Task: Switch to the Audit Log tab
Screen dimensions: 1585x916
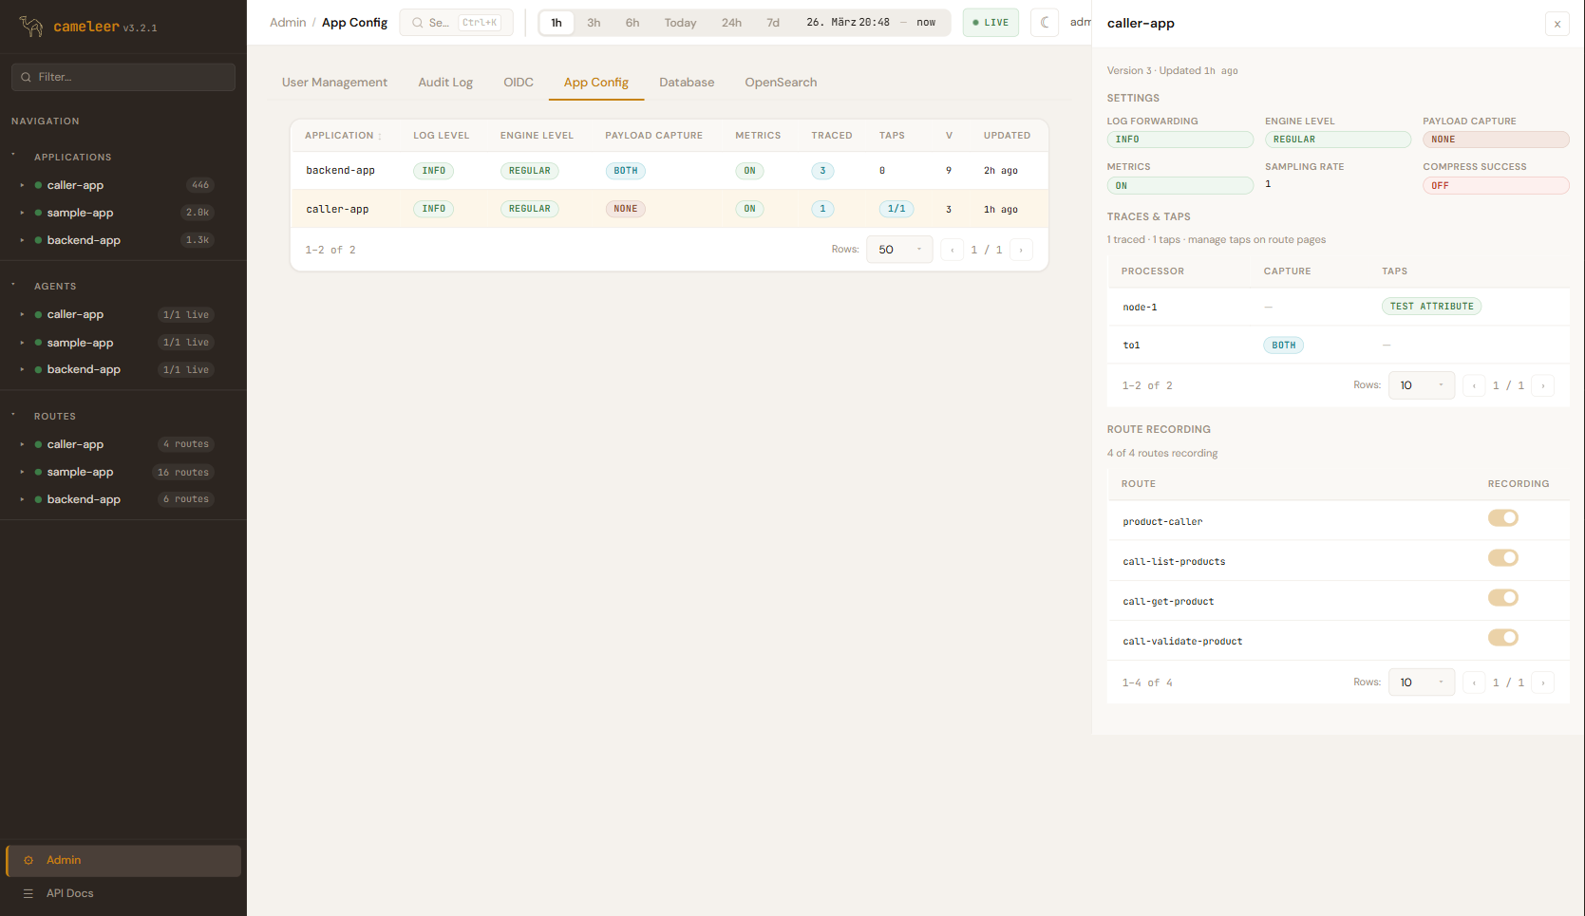Action: [x=445, y=83]
